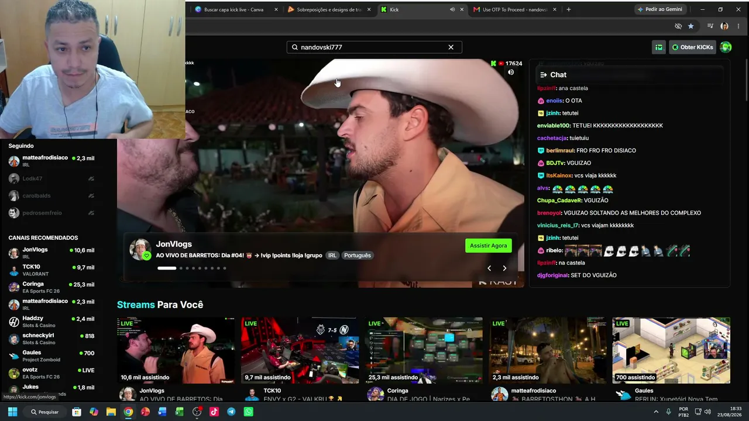Image resolution: width=749 pixels, height=421 pixels.
Task: Open the Gaules stream thumbnail
Action: [x=671, y=350]
